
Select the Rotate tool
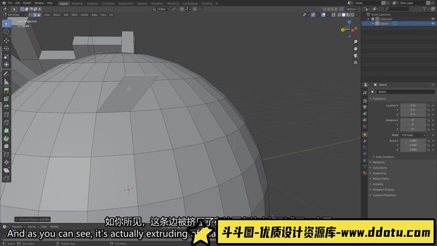pyautogui.click(x=6, y=49)
